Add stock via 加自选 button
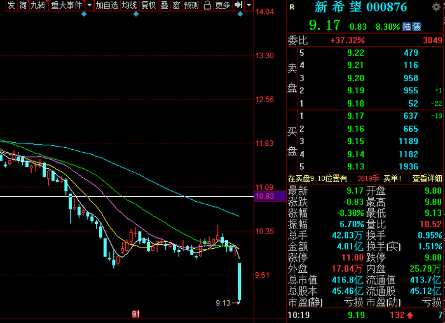Viewport: 445px width, 323px height. pyautogui.click(x=107, y=5)
